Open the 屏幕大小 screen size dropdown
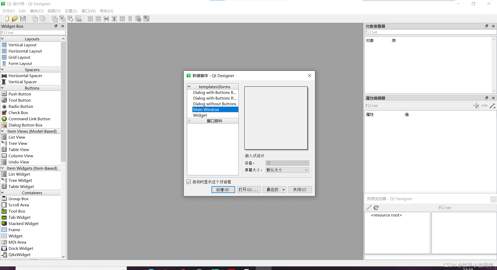Screen dimensions: 497x270 [287, 170]
